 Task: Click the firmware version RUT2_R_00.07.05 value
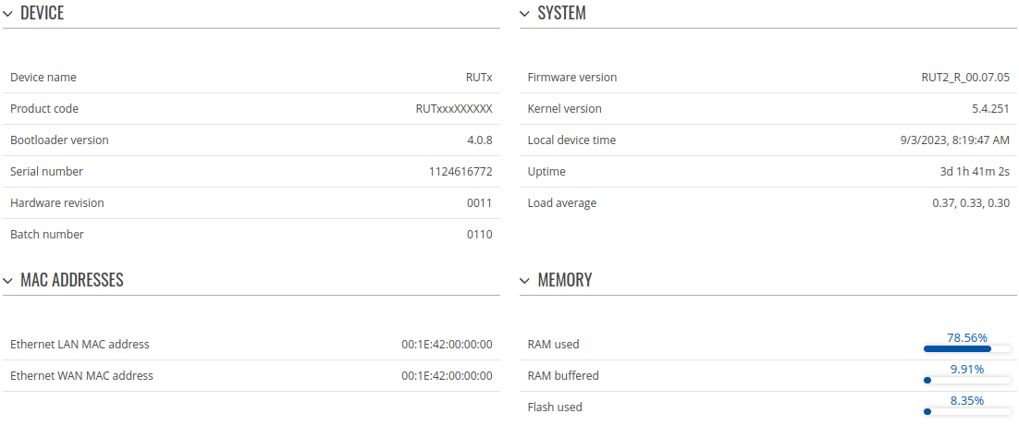(959, 78)
